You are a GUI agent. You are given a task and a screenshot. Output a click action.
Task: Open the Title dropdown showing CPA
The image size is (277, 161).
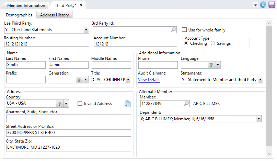click(128, 80)
